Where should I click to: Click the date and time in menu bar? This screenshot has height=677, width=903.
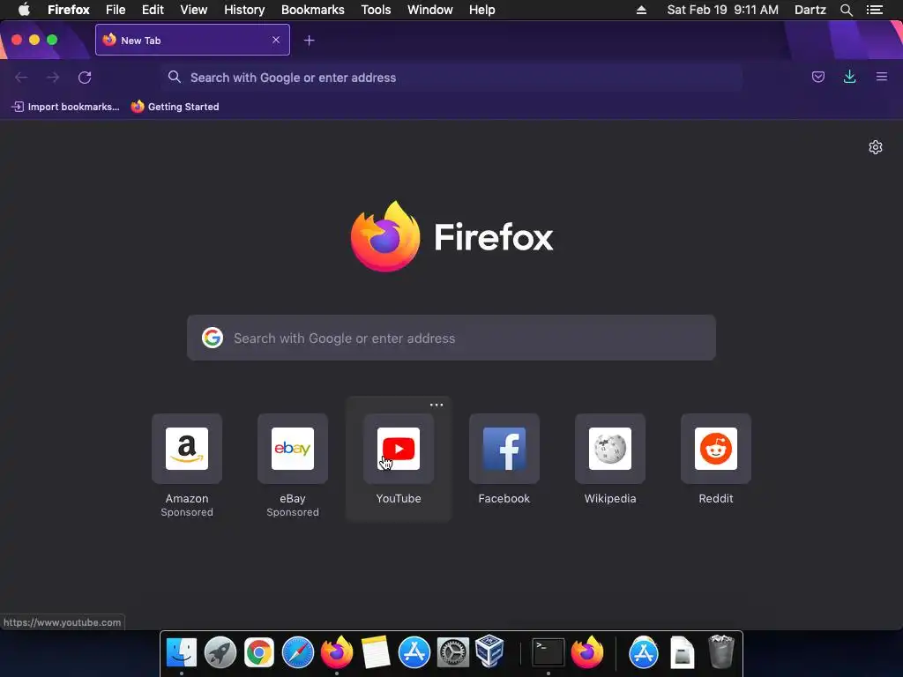(723, 10)
